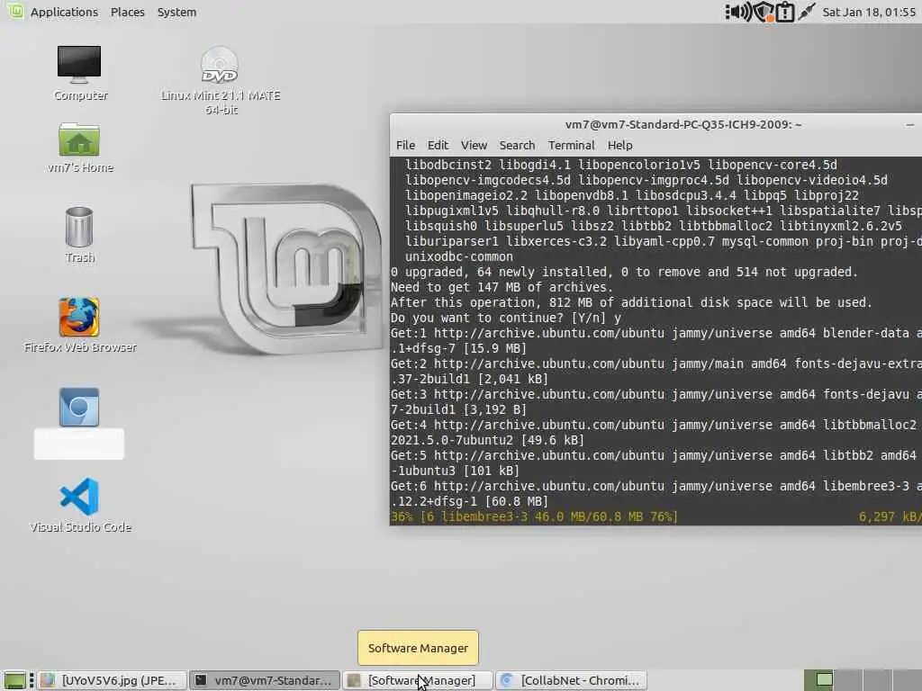
Task: Click the '2021.5.0-7ubuntu2 [49.6 kB]' line
Action: [487, 440]
